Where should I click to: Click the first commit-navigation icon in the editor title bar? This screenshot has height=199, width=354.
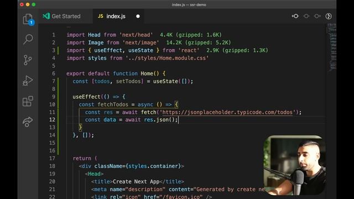295,16
